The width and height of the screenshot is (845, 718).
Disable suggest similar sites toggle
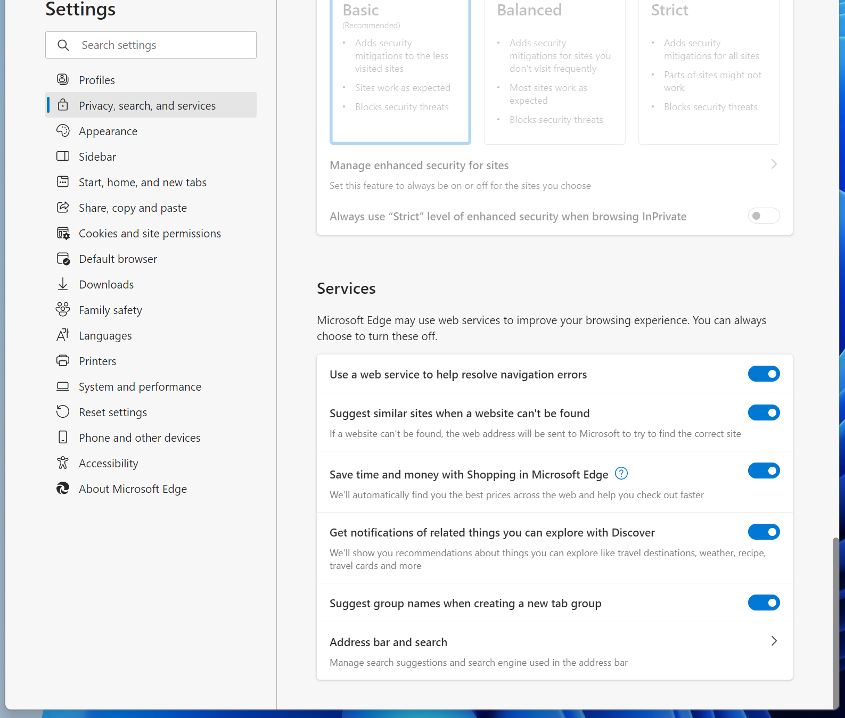click(764, 412)
